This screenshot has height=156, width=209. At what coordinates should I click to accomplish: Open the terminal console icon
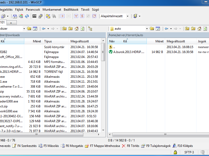[x=34, y=16]
